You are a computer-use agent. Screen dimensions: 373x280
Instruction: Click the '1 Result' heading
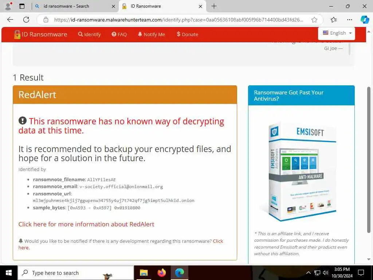pyautogui.click(x=28, y=78)
